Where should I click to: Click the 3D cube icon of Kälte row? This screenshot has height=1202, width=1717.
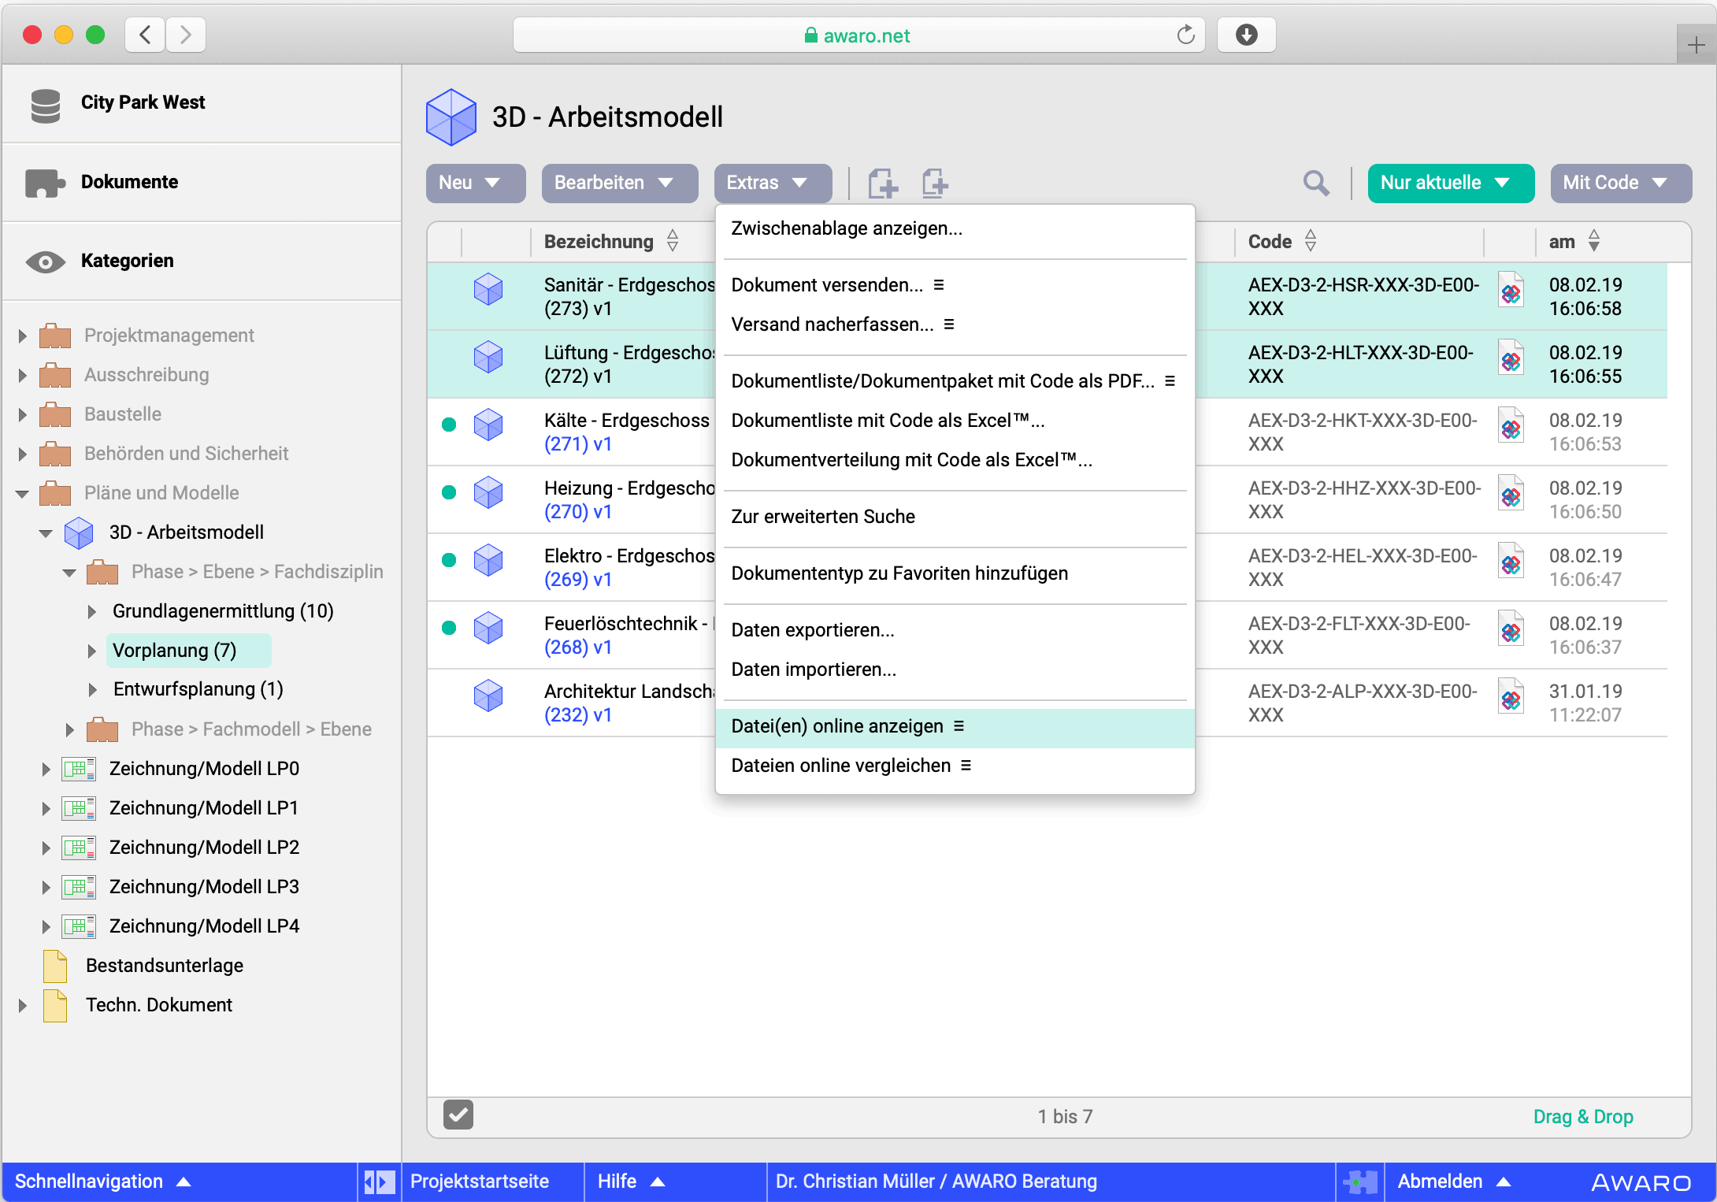(488, 425)
